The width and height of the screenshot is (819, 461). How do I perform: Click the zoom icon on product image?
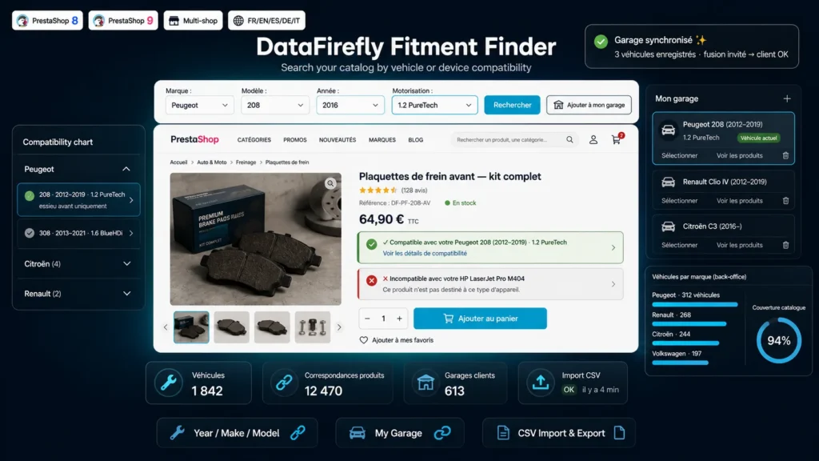(x=330, y=183)
